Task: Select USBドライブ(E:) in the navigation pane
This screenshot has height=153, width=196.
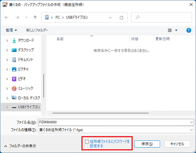Action: 29,107
